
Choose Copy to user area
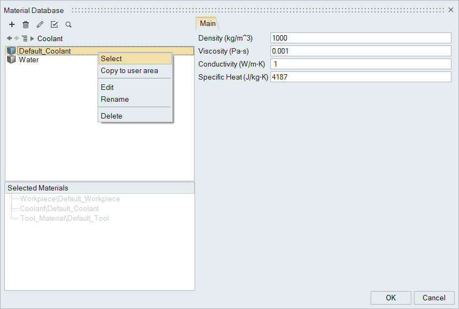(130, 70)
